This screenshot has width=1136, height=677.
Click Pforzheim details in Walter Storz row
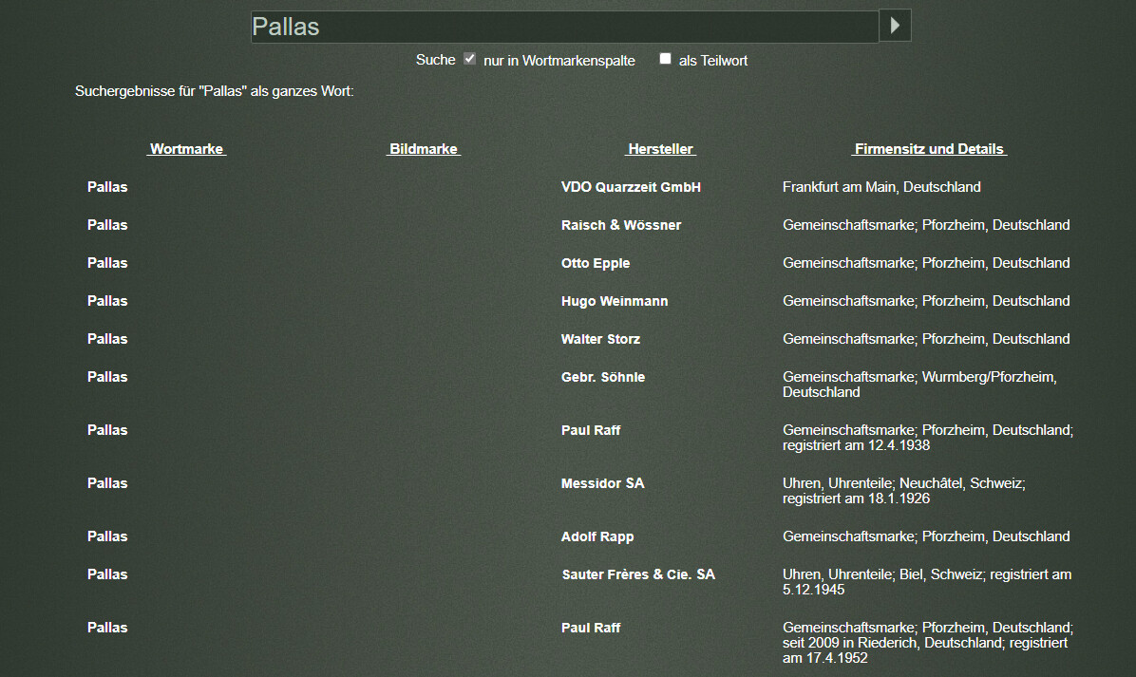tap(926, 339)
